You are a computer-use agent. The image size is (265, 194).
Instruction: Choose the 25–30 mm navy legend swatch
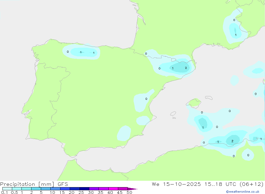point(84,189)
